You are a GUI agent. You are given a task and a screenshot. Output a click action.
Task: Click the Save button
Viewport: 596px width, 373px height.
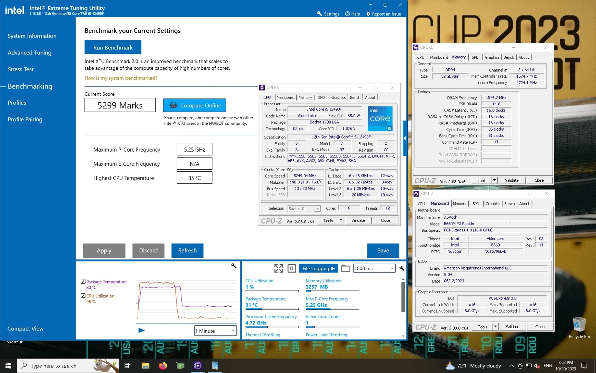[383, 250]
